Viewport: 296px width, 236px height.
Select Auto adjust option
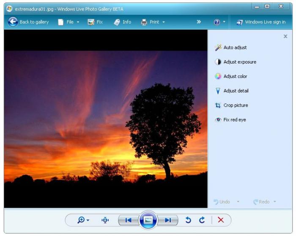(235, 47)
